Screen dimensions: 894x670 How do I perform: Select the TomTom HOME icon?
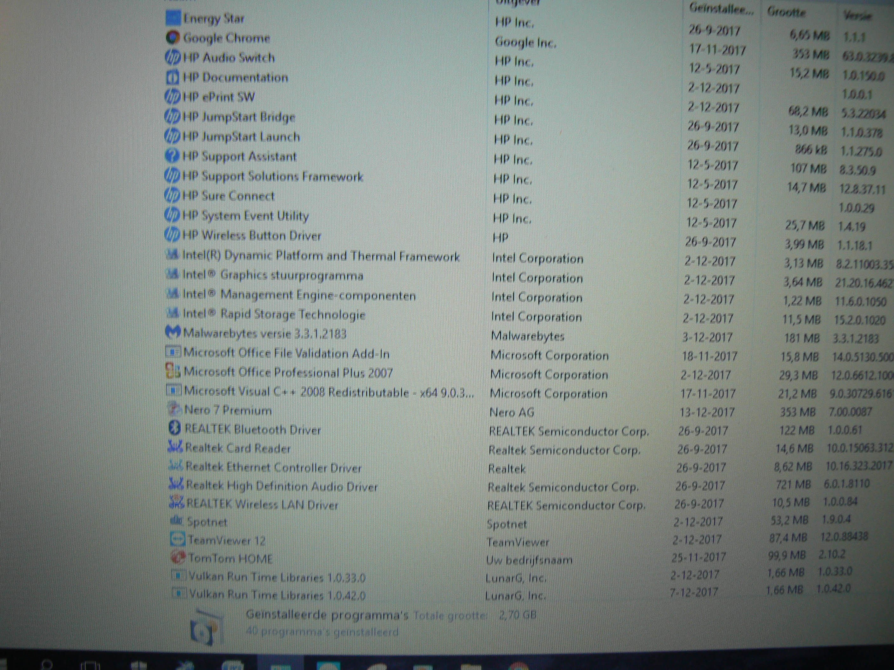178,558
